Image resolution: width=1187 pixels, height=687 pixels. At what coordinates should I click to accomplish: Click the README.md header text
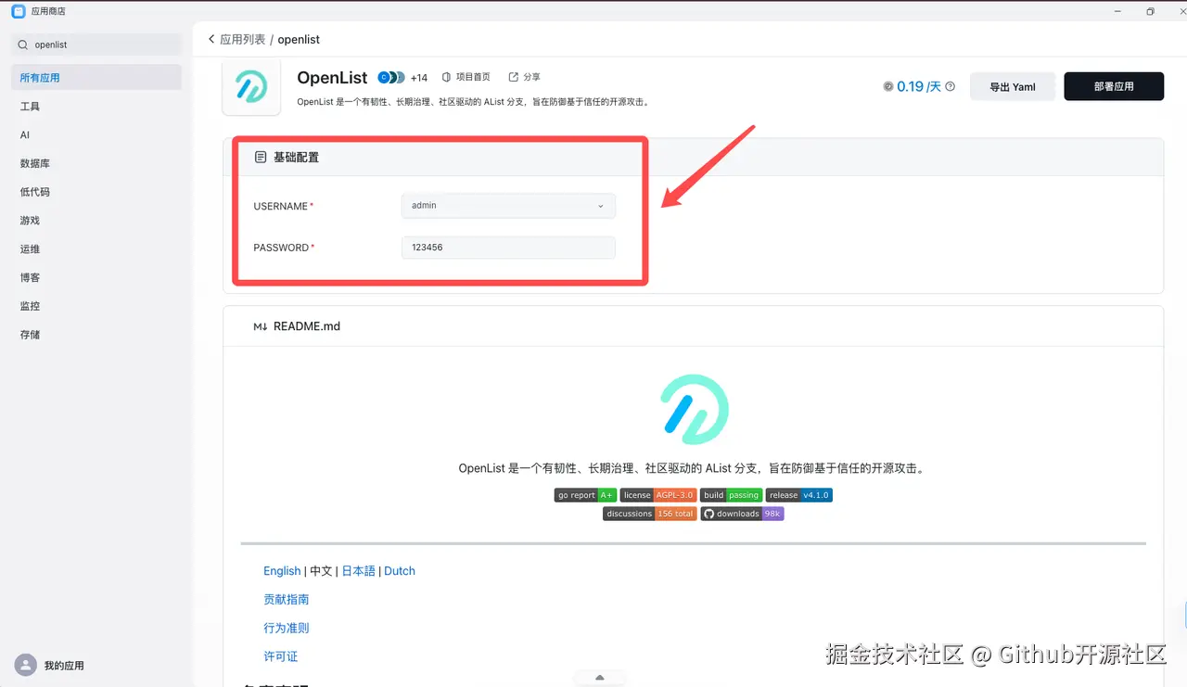tap(307, 326)
